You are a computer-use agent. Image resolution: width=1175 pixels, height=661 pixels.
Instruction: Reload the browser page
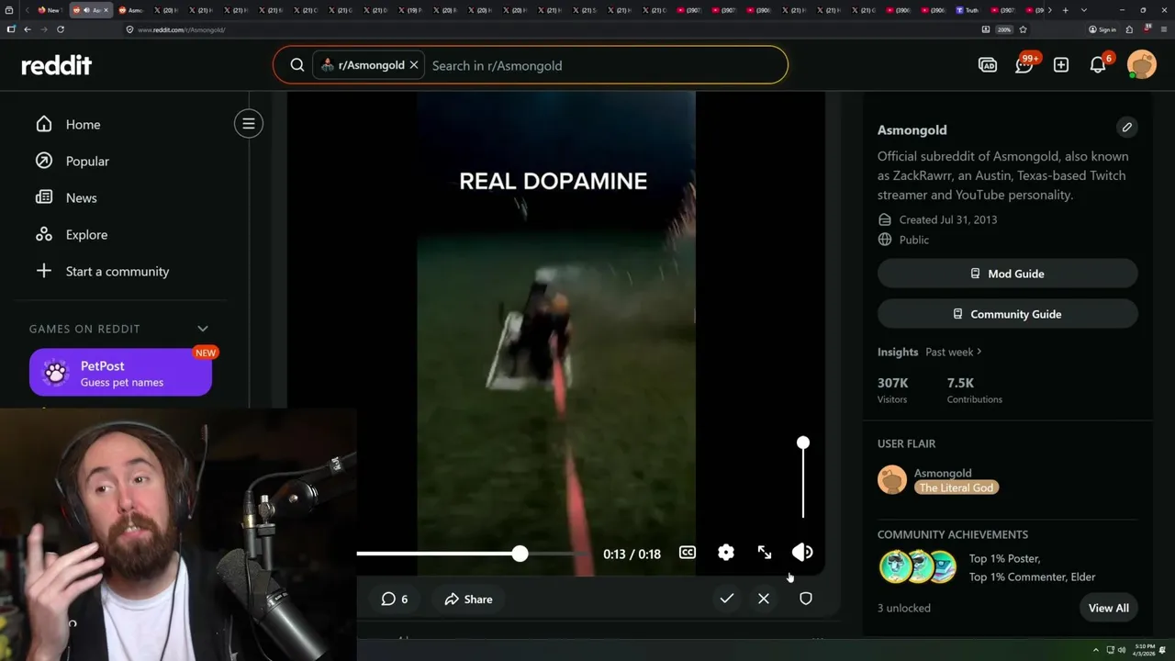[x=61, y=29]
